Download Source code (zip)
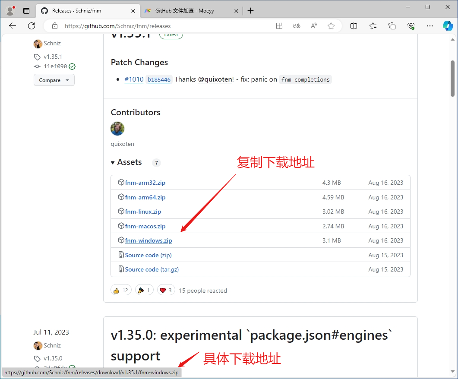 148,255
